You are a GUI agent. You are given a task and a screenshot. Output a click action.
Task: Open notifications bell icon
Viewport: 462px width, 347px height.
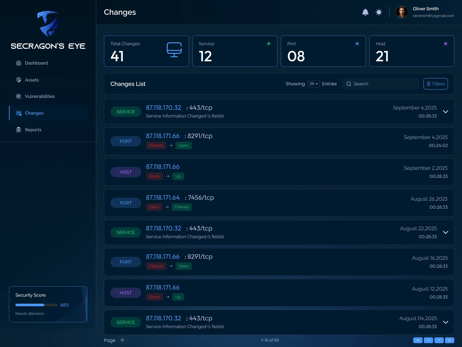[365, 12]
